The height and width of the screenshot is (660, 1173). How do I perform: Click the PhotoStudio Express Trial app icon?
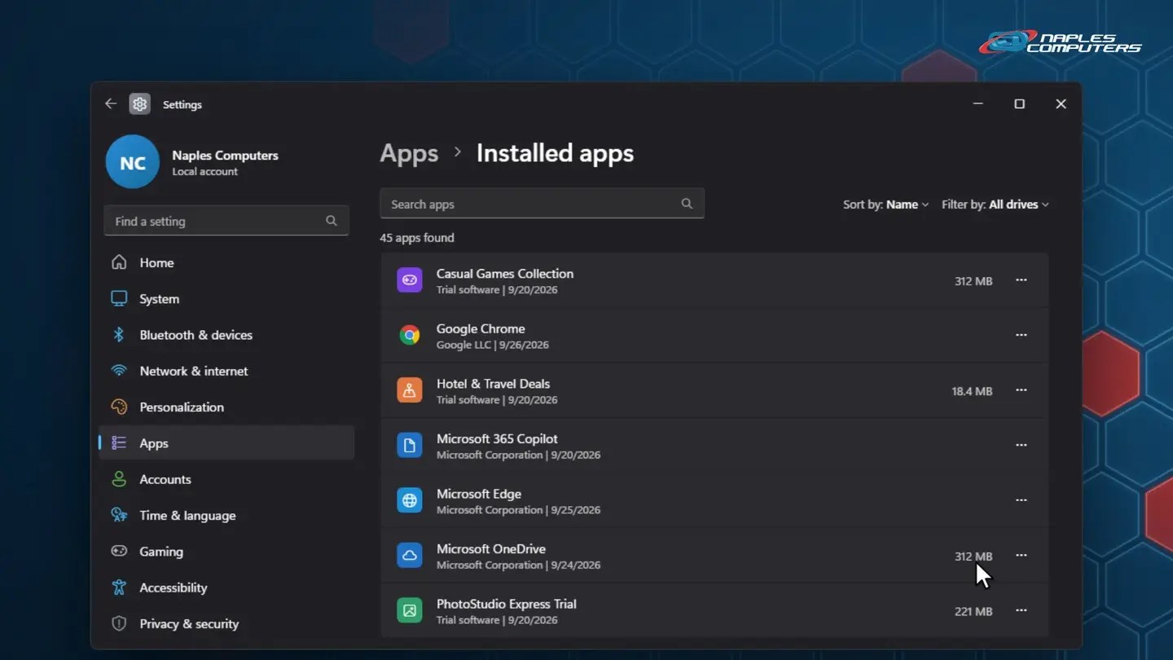(x=410, y=610)
